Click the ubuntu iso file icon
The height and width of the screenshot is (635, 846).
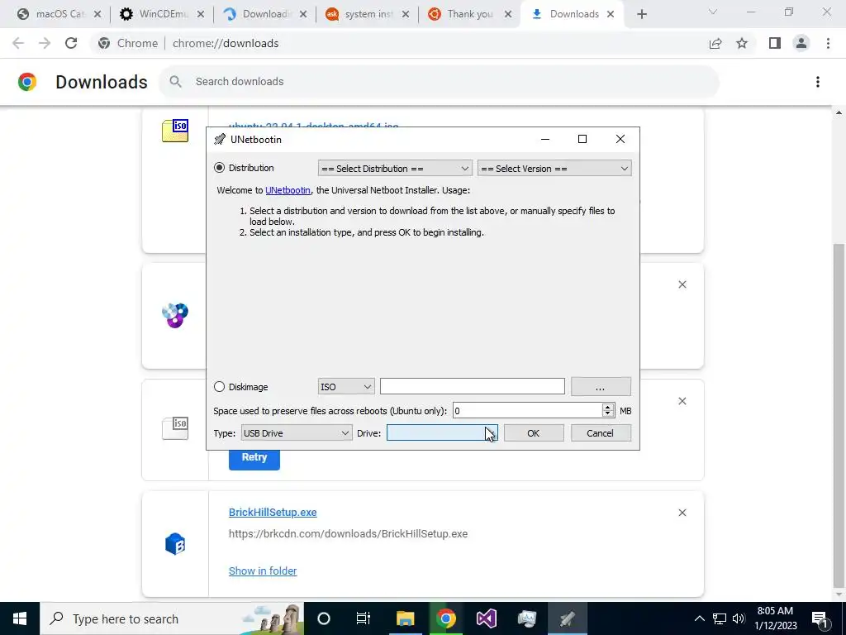point(175,131)
